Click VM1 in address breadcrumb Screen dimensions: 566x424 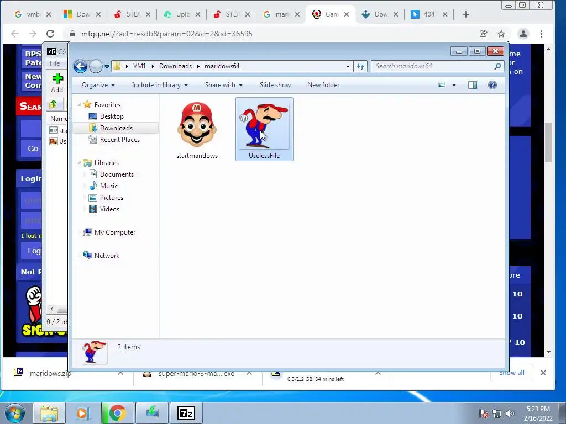pyautogui.click(x=139, y=66)
